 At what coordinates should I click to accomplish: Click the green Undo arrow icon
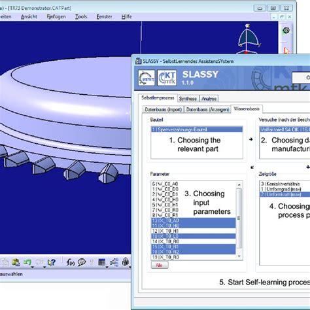tap(27, 262)
